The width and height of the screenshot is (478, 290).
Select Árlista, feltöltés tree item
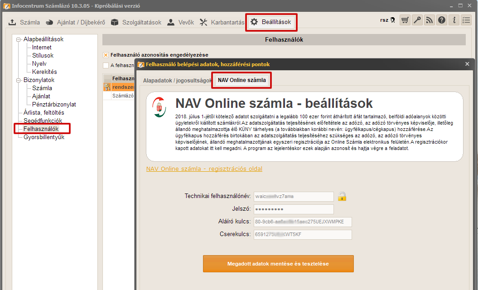[44, 112]
